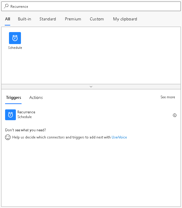Click the See more link
The image size is (182, 208).
[x=168, y=97]
